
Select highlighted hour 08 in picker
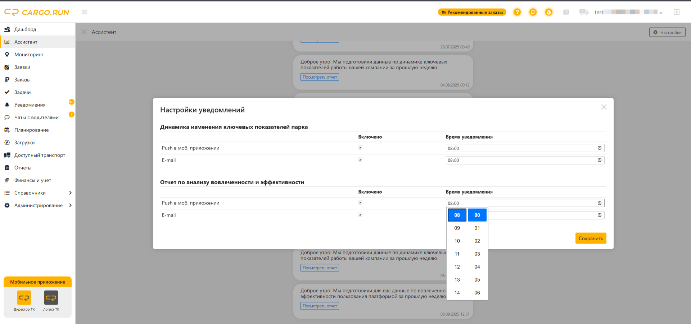[x=457, y=215]
